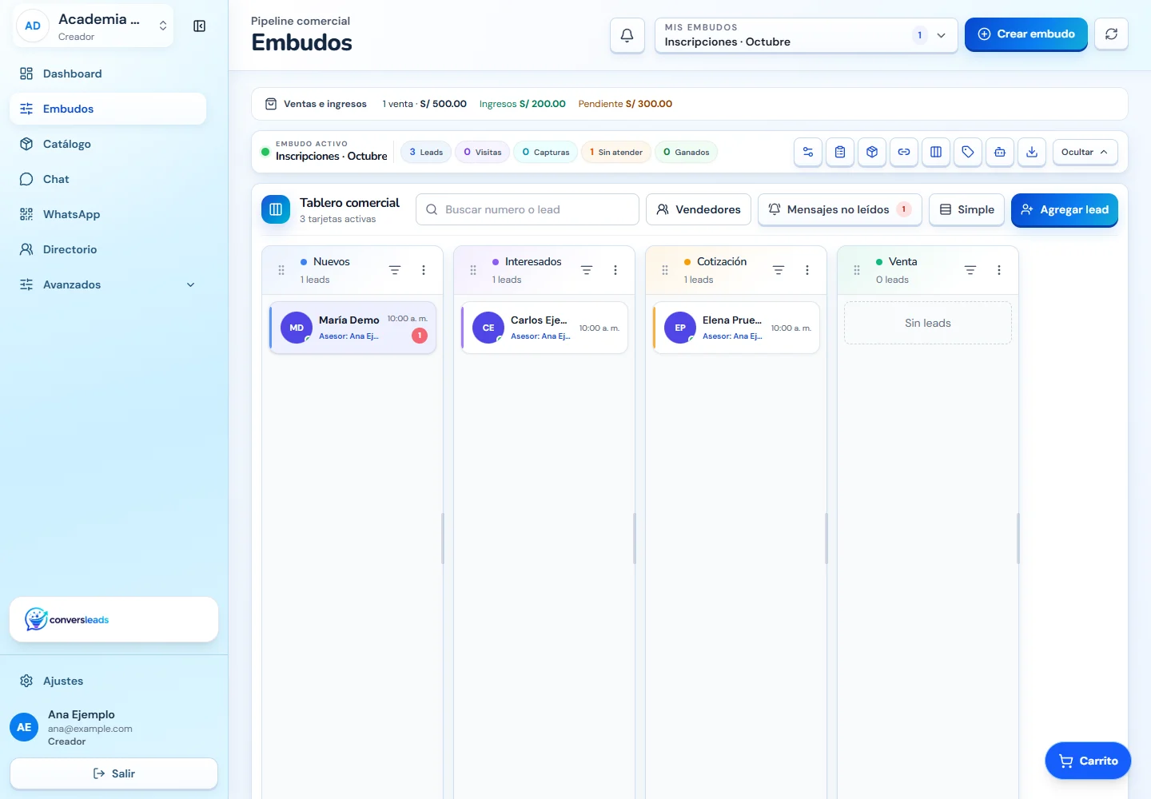Click the Venta column filter icon
This screenshot has width=1151, height=799.
pos(970,270)
